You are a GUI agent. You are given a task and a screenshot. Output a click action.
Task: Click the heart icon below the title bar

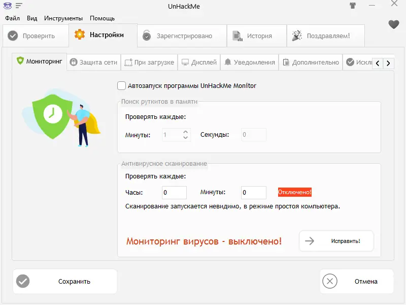[x=394, y=24]
